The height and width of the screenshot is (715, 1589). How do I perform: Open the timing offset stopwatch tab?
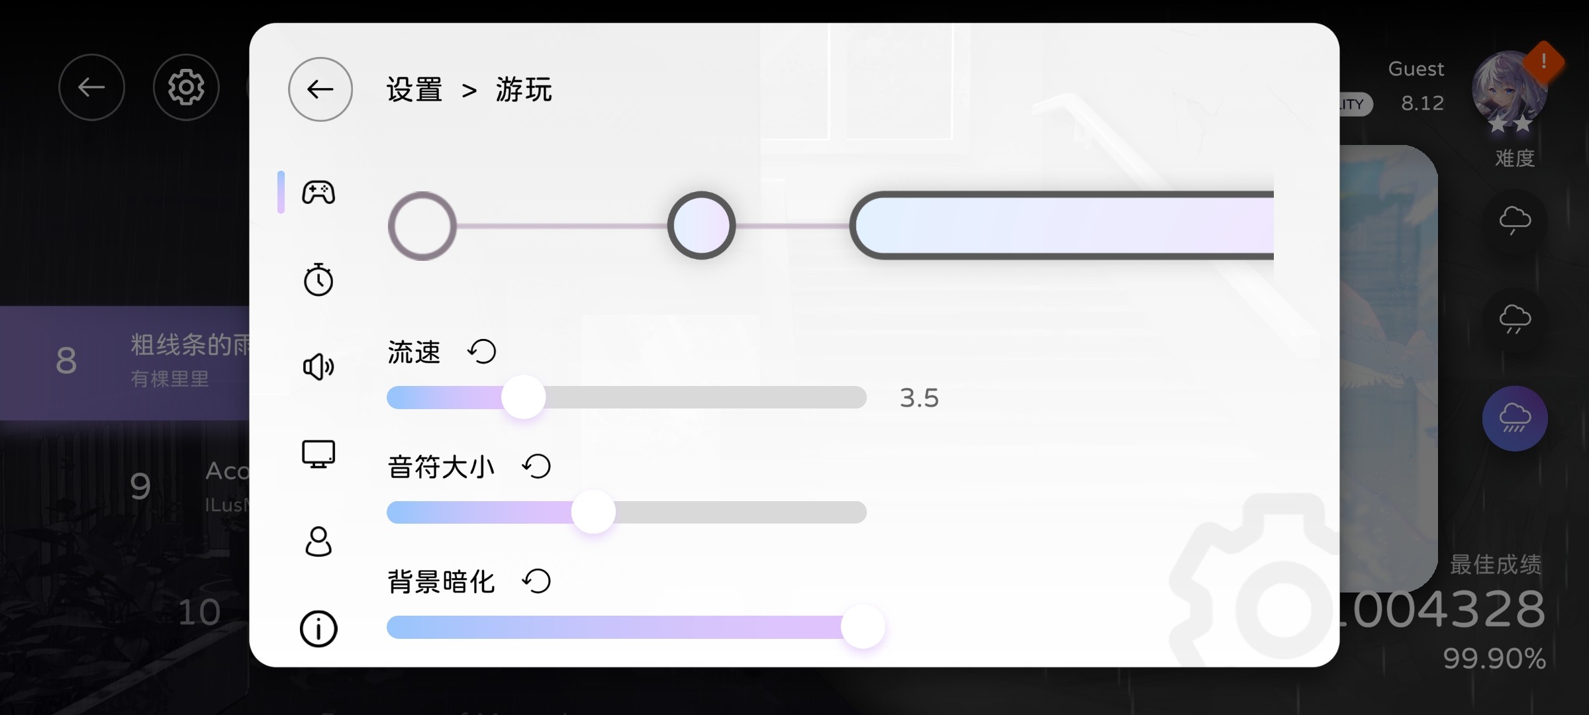[x=318, y=279]
